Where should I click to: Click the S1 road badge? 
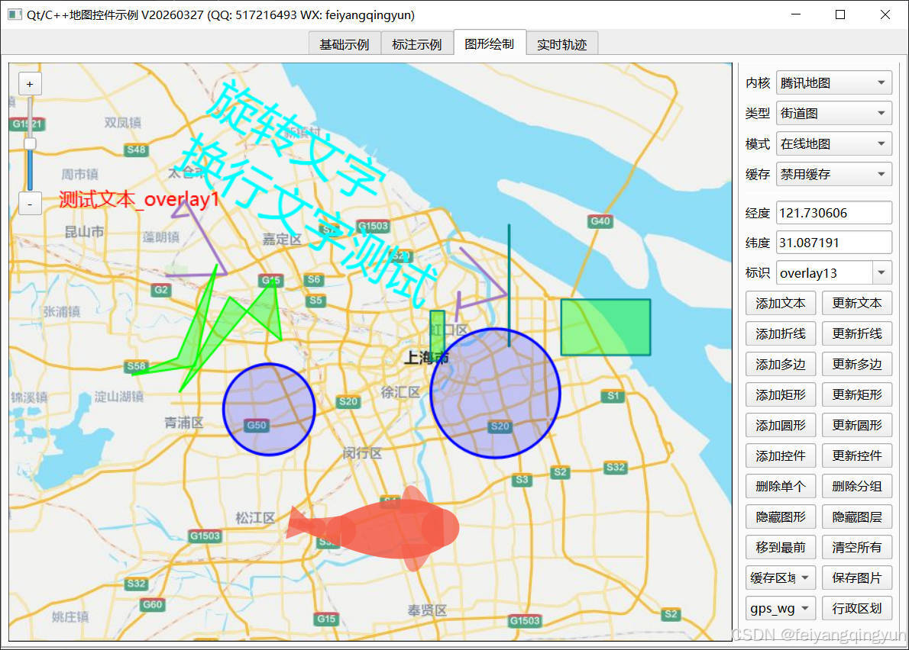coord(613,396)
